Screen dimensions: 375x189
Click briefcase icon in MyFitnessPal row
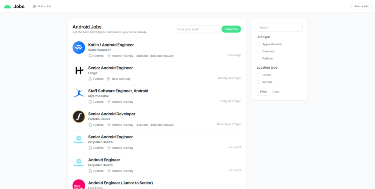coord(90,102)
